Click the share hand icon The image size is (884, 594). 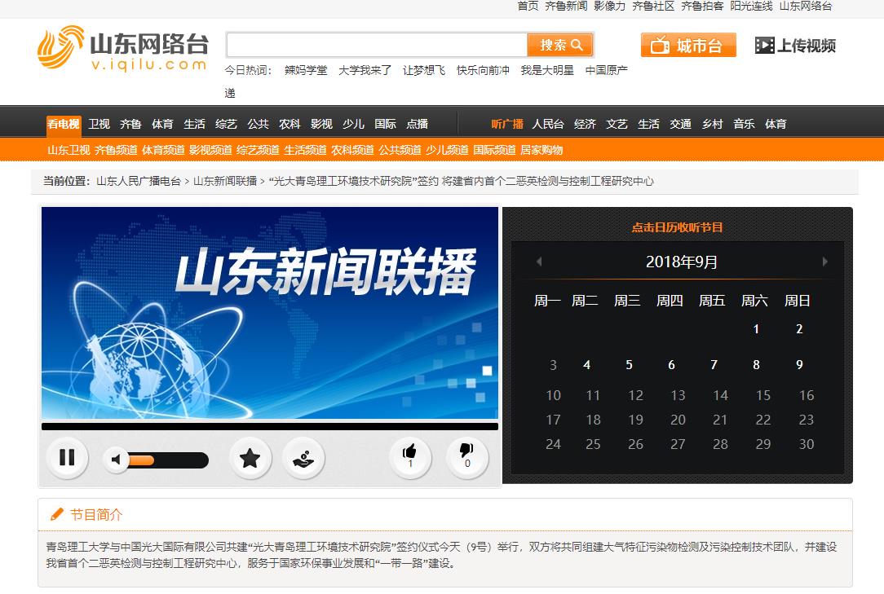303,458
